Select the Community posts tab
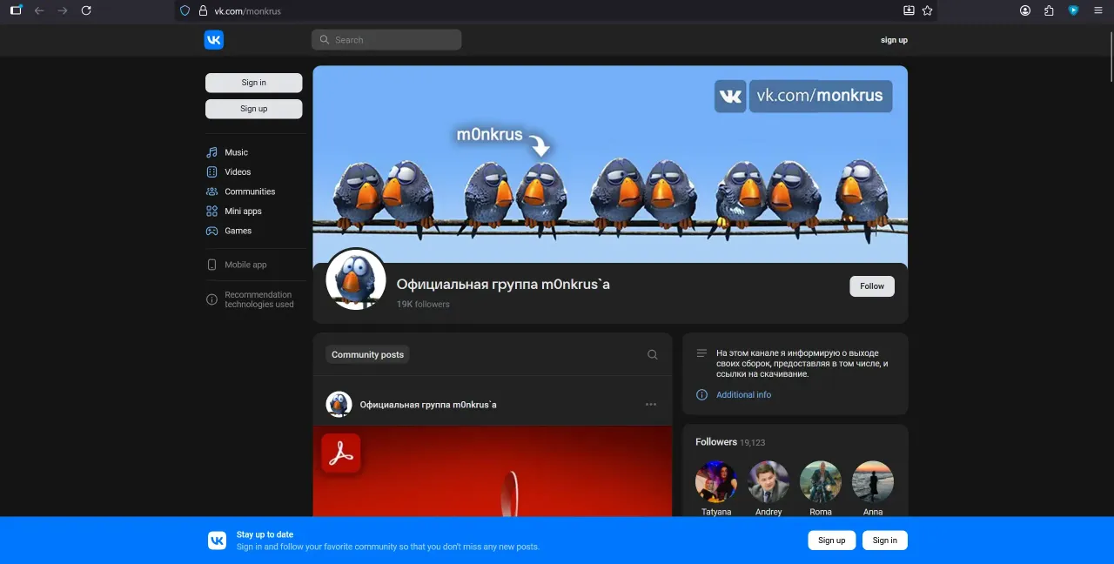1114x564 pixels. click(368, 355)
